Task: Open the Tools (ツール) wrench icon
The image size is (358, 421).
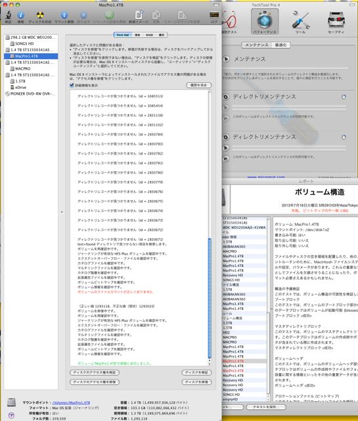Action: (300, 22)
